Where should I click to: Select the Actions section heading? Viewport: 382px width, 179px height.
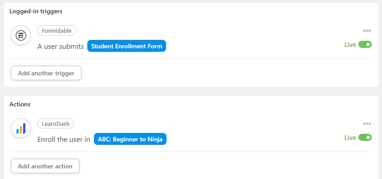coord(20,104)
